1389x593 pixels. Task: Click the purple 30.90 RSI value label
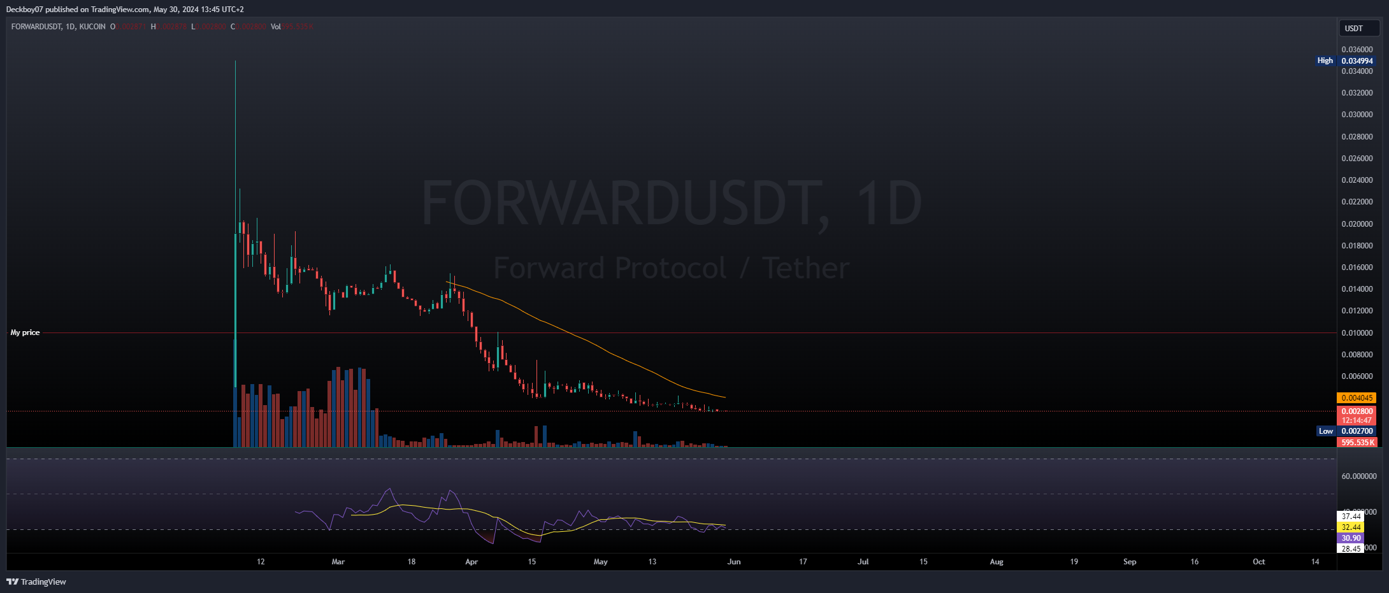pyautogui.click(x=1350, y=538)
